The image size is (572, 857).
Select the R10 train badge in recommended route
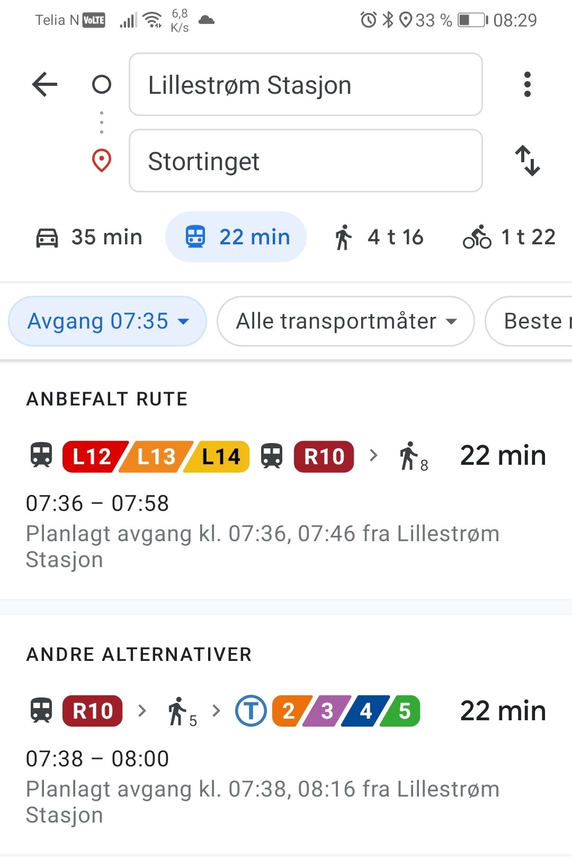[x=324, y=456]
